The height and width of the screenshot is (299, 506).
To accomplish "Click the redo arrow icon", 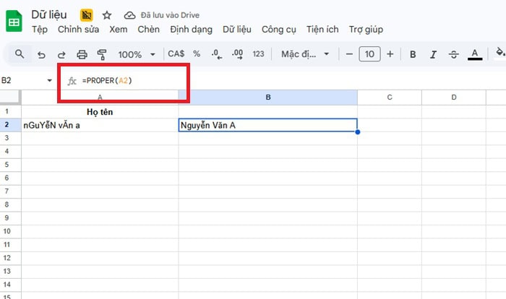I will 61,54.
